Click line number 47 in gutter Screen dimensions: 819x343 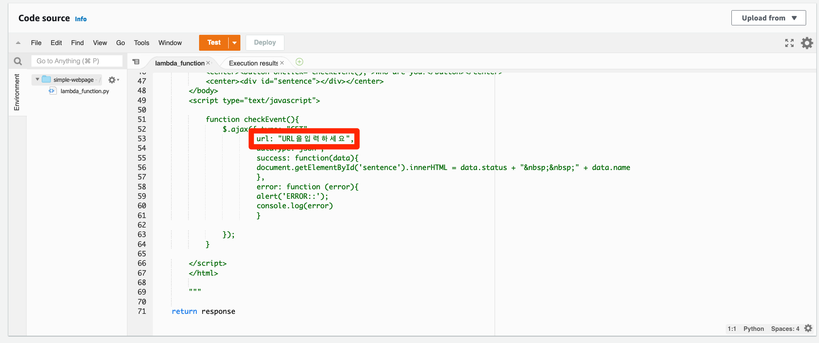pos(142,81)
